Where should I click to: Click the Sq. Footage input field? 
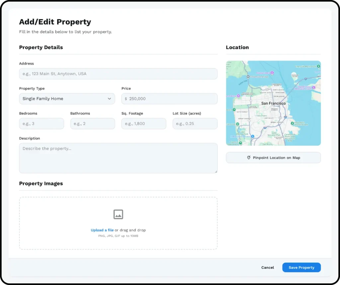click(x=144, y=124)
